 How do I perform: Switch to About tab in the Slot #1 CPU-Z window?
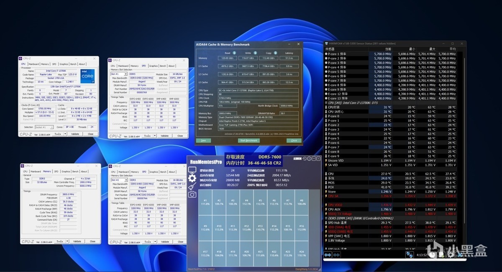(172, 66)
